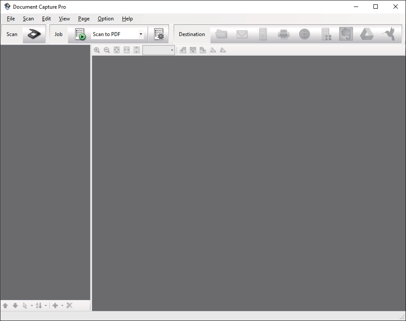
Task: Pick the printer destination icon
Action: (x=284, y=34)
